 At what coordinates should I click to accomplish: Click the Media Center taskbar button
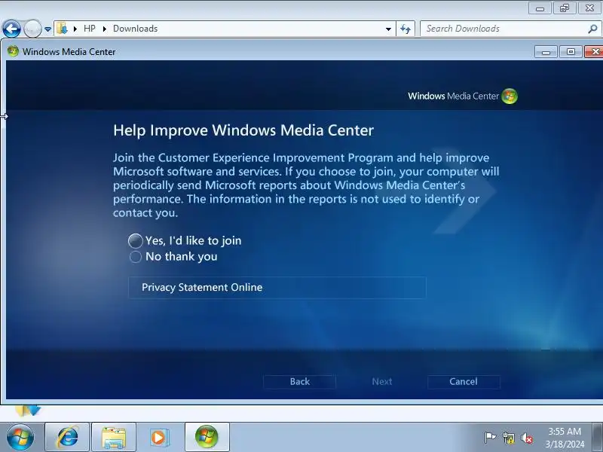click(207, 437)
